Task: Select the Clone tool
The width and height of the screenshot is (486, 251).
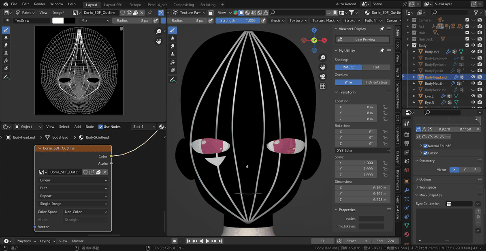Action: [x=5, y=51]
